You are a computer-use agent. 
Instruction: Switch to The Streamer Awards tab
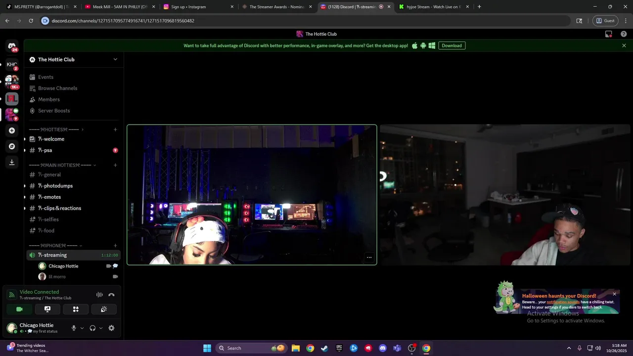(x=276, y=7)
